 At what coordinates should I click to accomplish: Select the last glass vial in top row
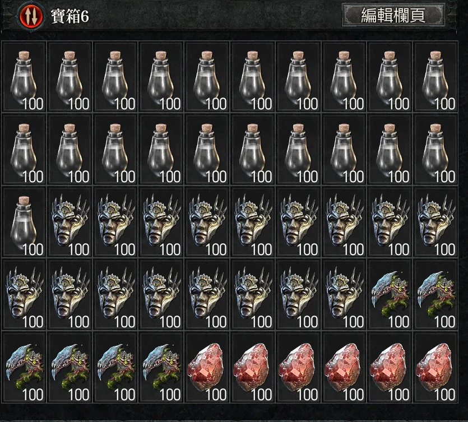coord(435,77)
